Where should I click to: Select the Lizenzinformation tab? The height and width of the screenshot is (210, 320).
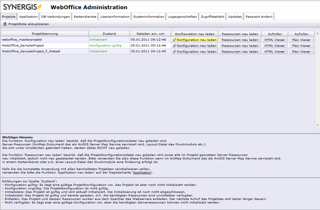[x=115, y=16]
